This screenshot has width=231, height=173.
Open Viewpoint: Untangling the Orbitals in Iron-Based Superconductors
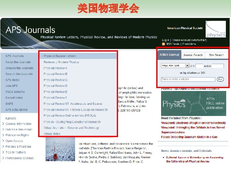click(193, 130)
